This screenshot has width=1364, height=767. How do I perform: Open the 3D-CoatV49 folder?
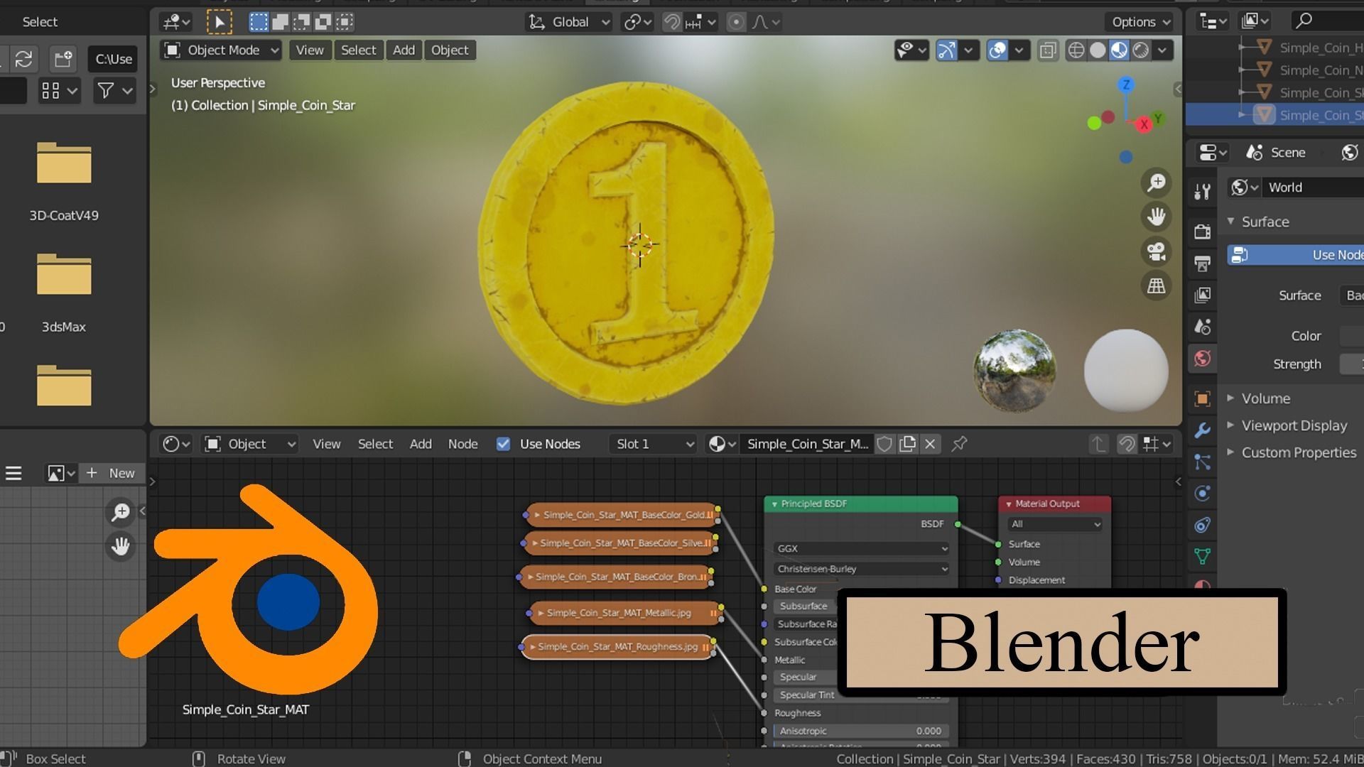[x=64, y=181]
